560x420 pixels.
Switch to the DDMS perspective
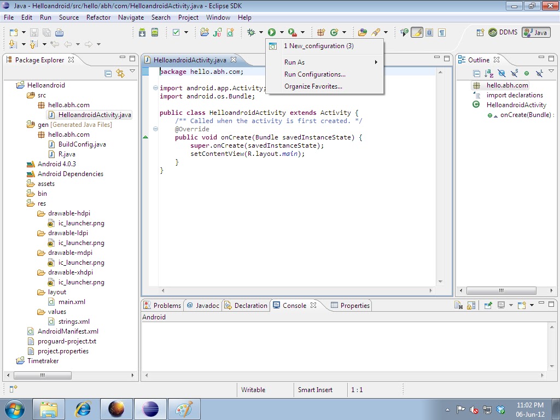coord(503,32)
